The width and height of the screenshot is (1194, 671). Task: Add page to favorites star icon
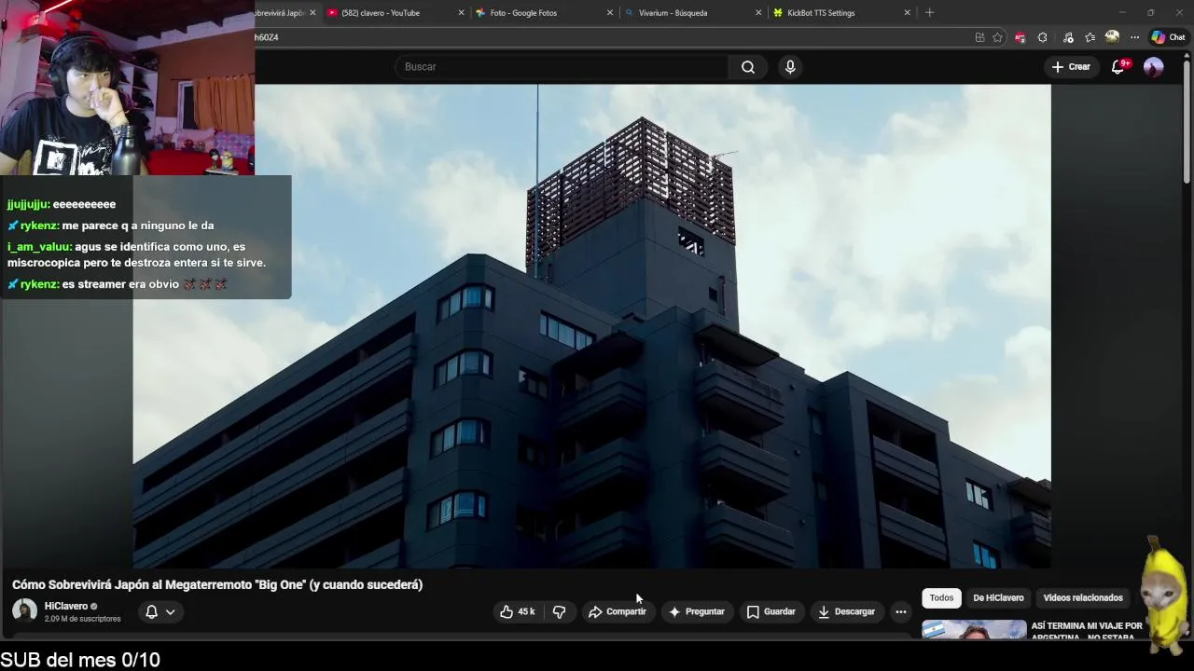[x=997, y=37]
